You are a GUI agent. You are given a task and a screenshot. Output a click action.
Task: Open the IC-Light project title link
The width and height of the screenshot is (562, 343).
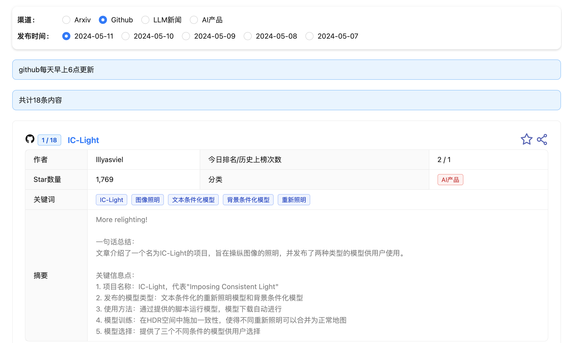tap(83, 140)
